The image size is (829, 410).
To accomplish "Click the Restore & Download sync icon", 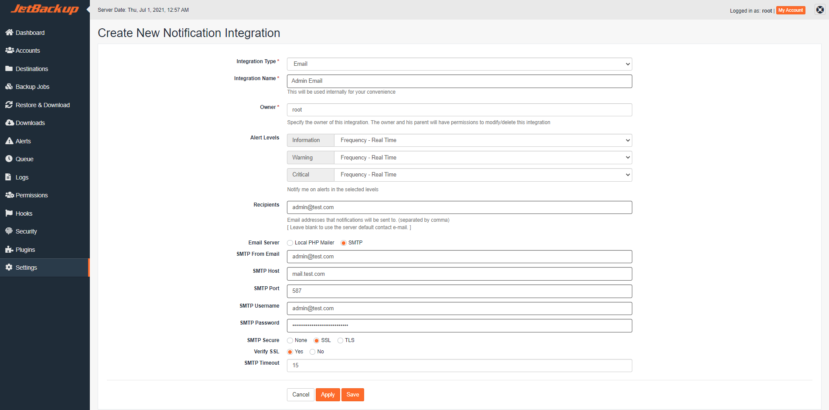I will (x=9, y=105).
